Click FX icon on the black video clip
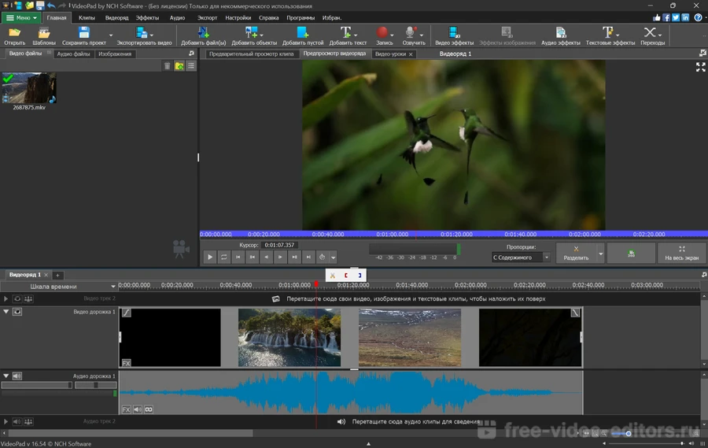 (126, 363)
